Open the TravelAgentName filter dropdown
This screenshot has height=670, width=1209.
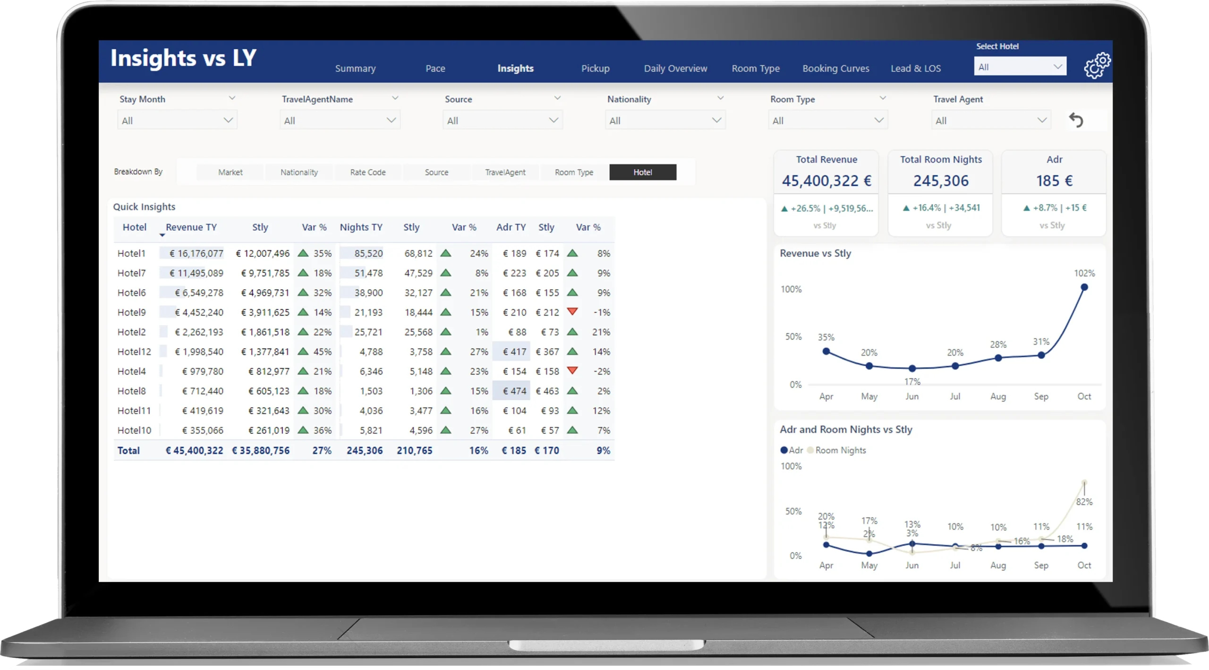(340, 120)
